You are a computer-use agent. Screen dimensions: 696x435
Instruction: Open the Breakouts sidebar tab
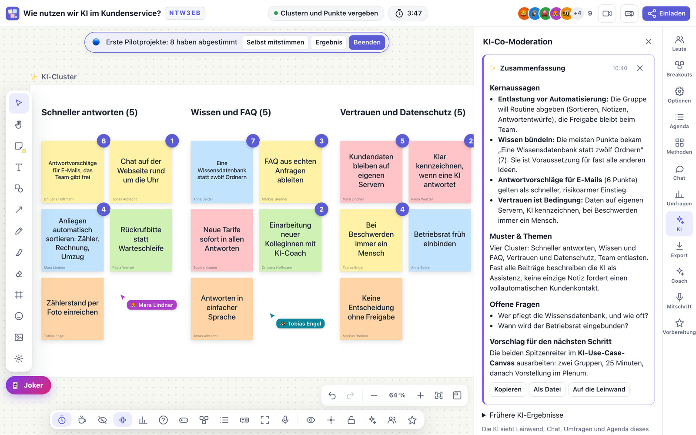pyautogui.click(x=679, y=69)
